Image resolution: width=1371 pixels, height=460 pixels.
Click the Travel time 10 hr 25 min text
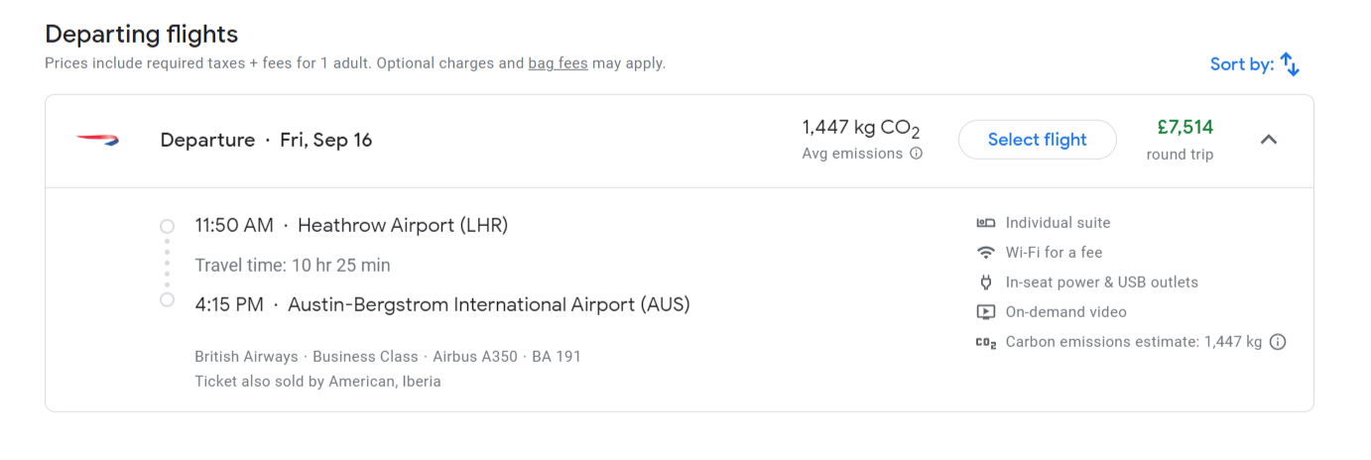[x=293, y=266]
